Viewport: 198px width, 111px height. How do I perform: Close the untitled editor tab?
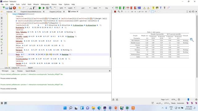77,11
